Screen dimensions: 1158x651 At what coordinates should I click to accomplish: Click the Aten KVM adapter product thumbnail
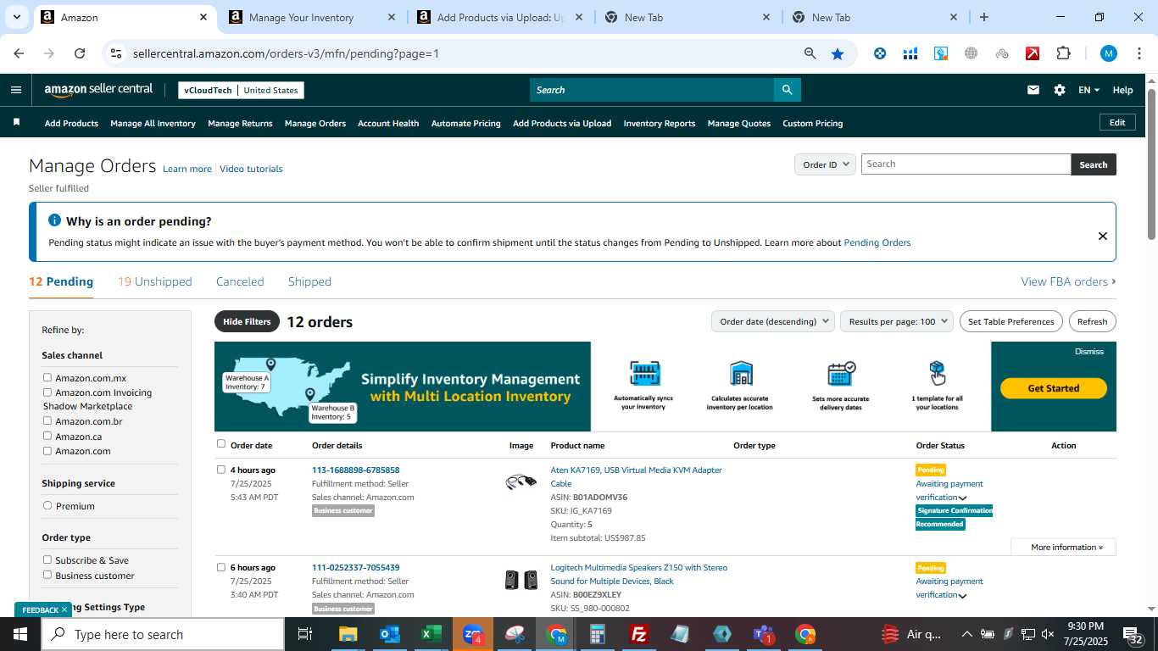coord(521,482)
